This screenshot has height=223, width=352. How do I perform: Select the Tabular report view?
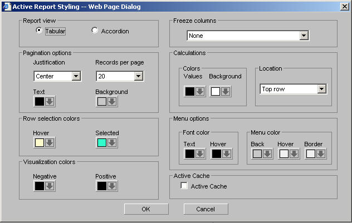click(39, 31)
